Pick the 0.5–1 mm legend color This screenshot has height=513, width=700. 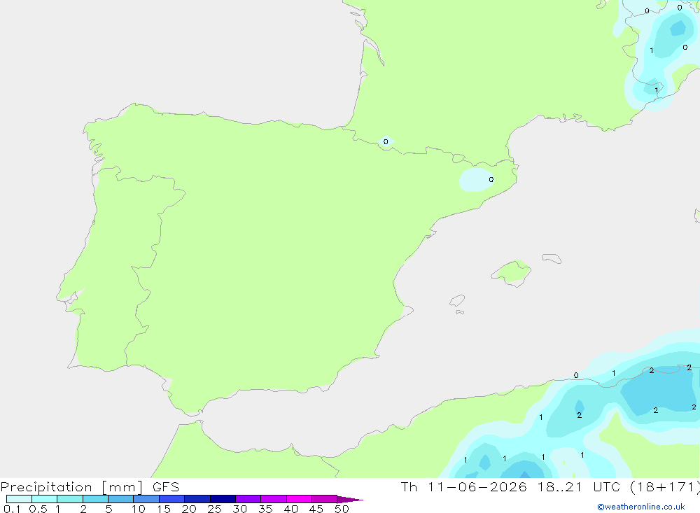(x=44, y=499)
